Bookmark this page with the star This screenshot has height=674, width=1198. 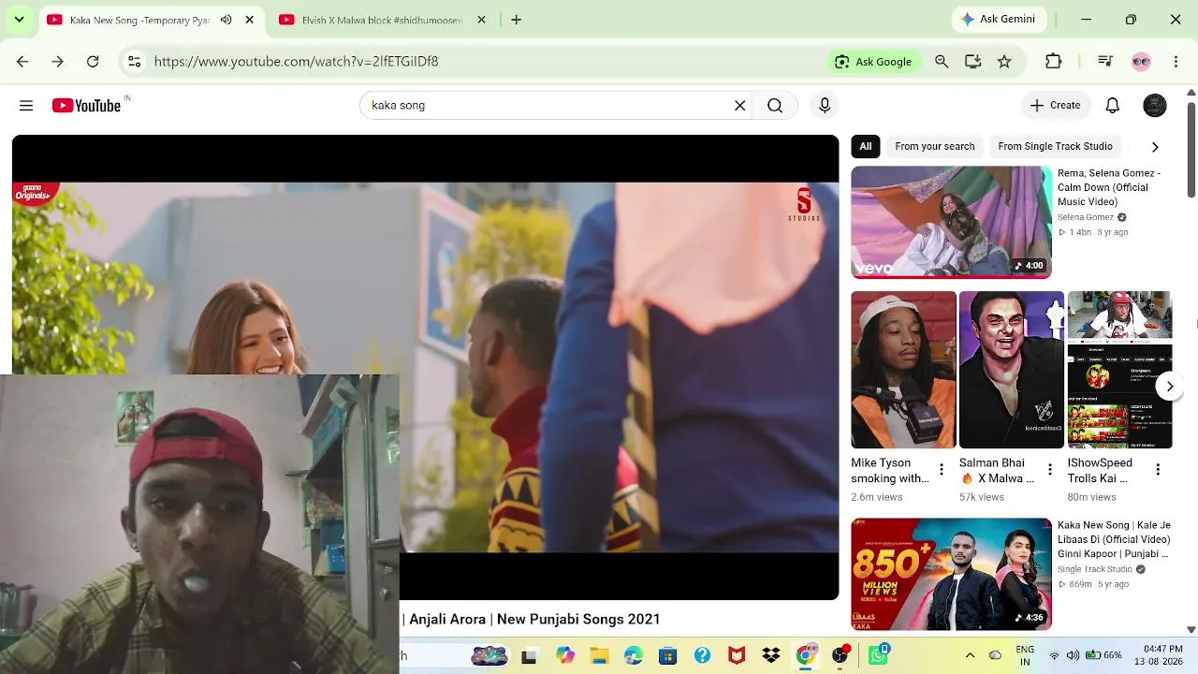point(1004,62)
